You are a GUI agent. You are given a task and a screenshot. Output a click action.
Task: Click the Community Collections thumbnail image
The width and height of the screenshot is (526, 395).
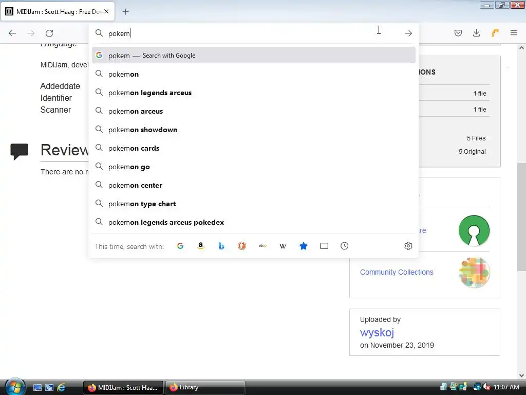[474, 273]
